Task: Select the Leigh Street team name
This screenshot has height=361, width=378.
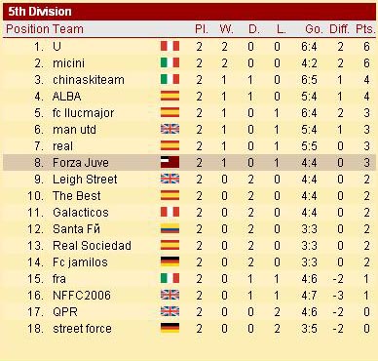Action: click(85, 180)
